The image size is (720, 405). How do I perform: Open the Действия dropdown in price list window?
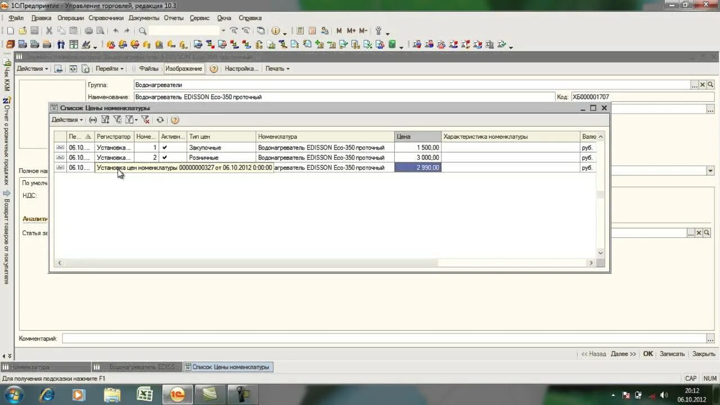[x=67, y=120]
